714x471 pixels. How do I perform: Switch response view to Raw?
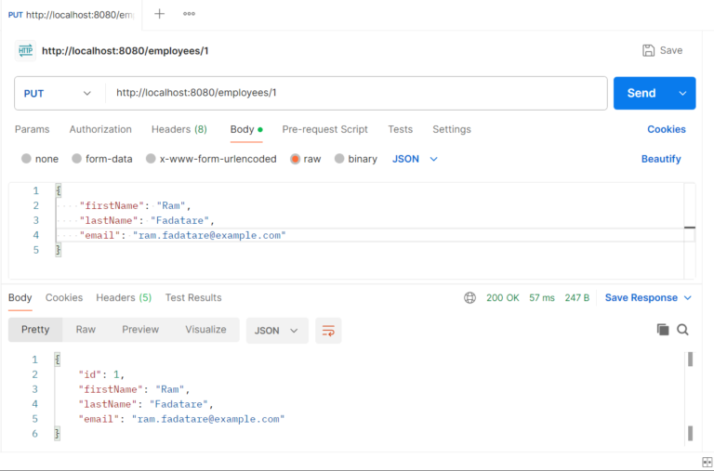(86, 330)
